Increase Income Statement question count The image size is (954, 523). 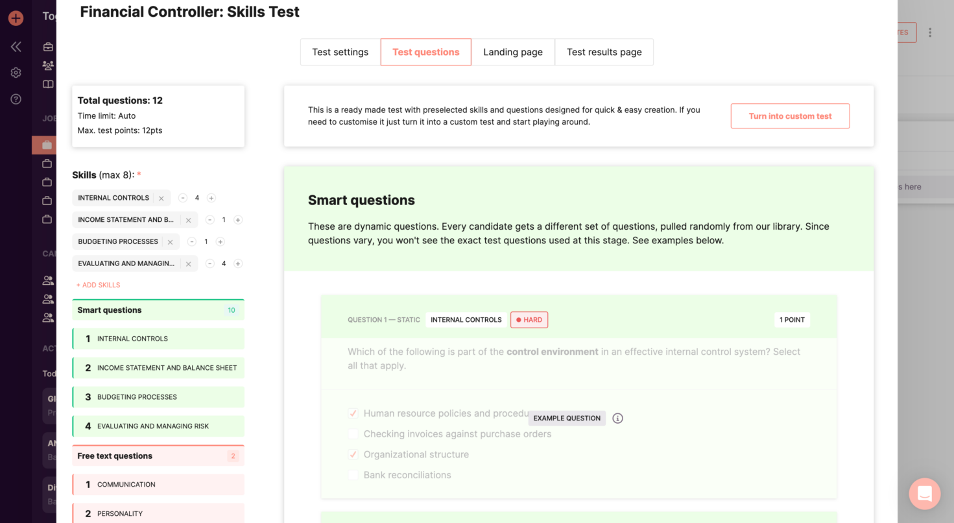pos(238,220)
